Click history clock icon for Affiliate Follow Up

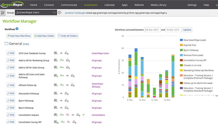(72, 84)
